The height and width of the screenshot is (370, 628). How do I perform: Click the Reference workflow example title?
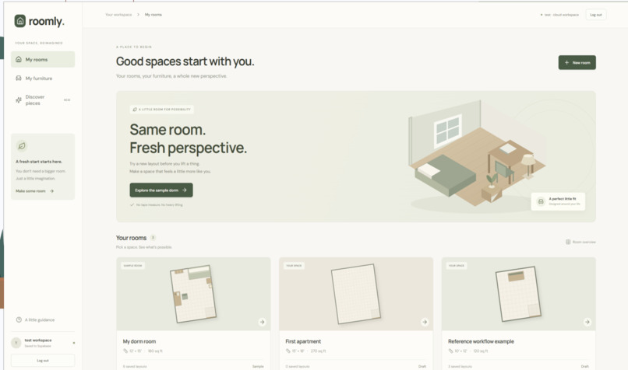(x=481, y=341)
